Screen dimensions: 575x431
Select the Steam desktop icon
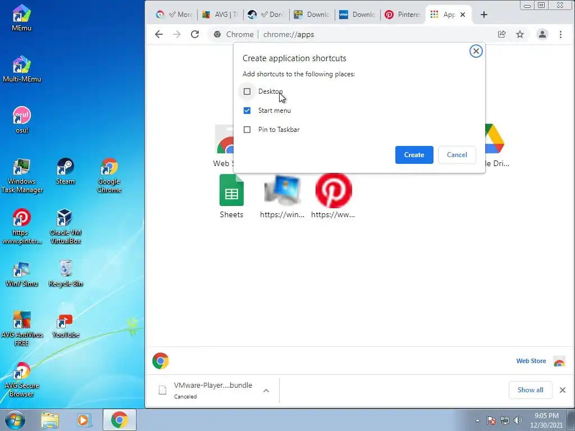coord(65,171)
